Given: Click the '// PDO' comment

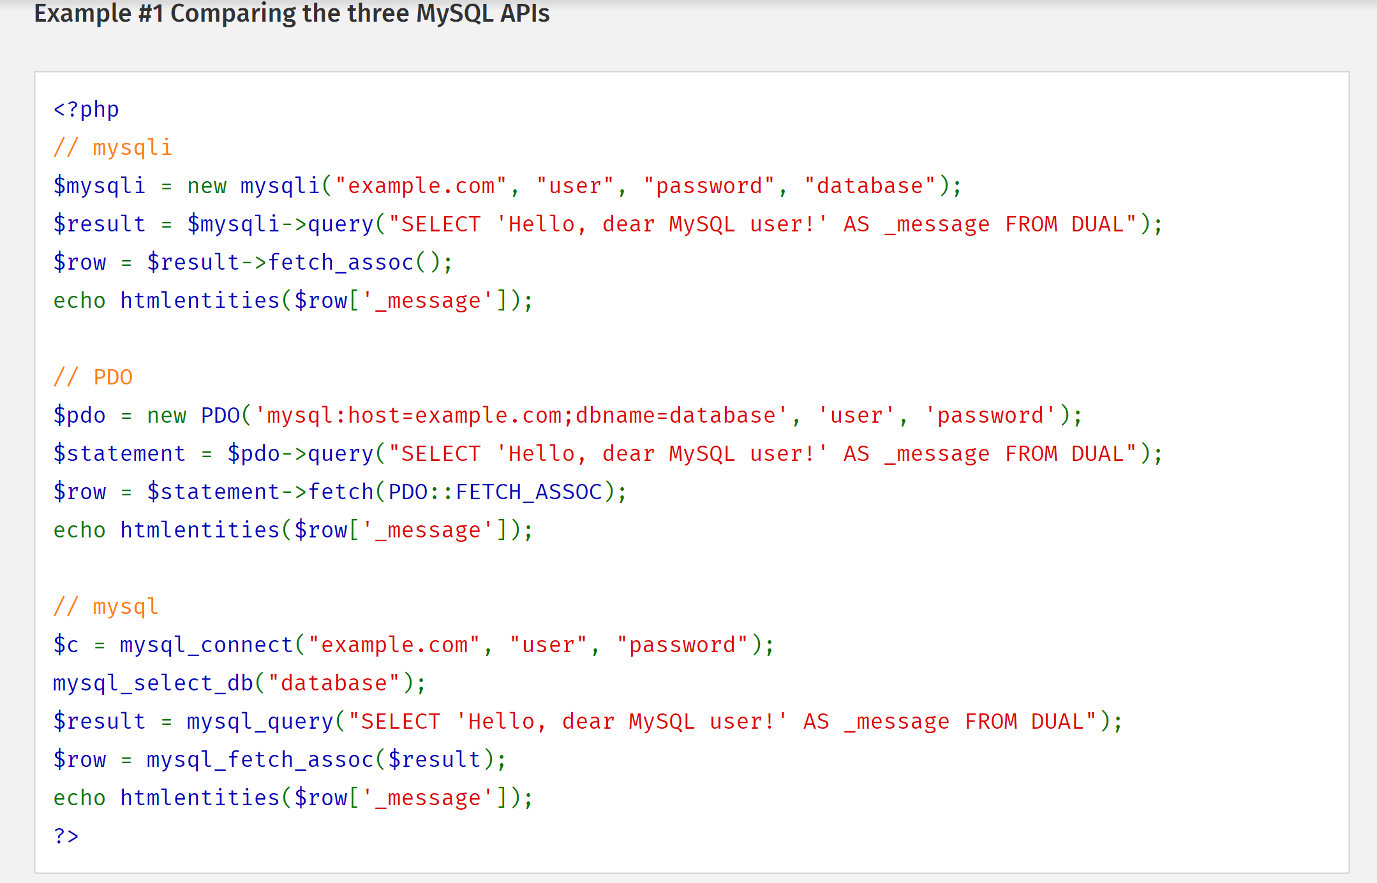Looking at the screenshot, I should point(93,377).
